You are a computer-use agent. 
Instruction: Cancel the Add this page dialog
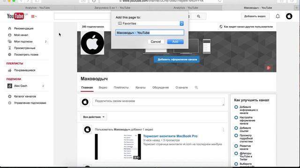click(x=156, y=42)
